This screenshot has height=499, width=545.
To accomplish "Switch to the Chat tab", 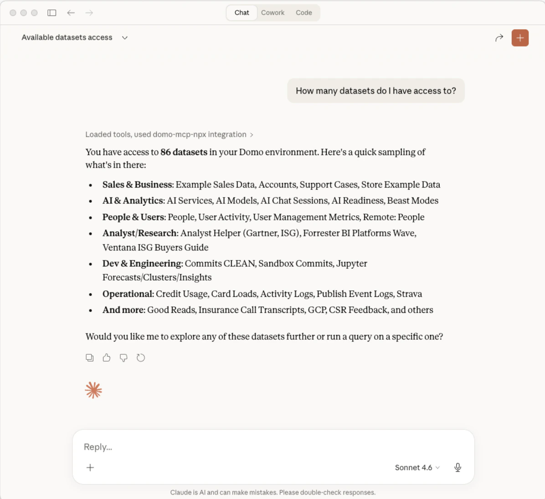I will point(242,13).
